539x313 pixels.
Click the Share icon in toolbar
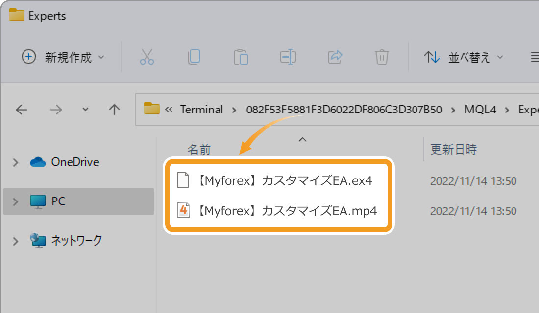coord(335,57)
